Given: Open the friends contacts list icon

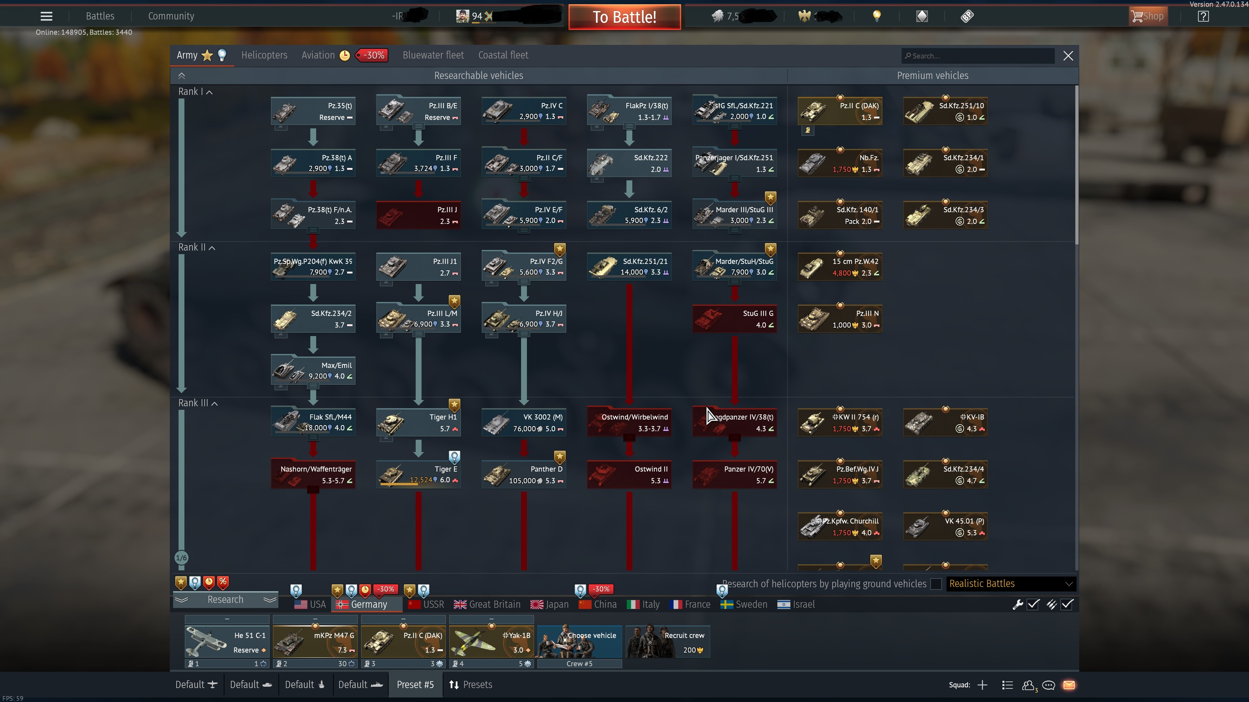Looking at the screenshot, I should click(x=1028, y=684).
